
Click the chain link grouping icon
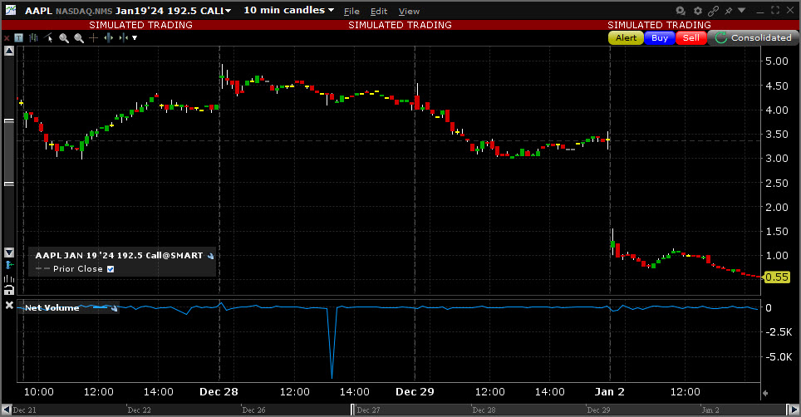point(714,10)
